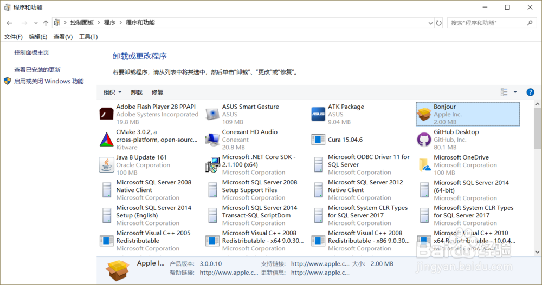The width and height of the screenshot is (542, 285).
Task: Select the SQL Server 2014 (64-bit) icon
Action: tap(424, 190)
